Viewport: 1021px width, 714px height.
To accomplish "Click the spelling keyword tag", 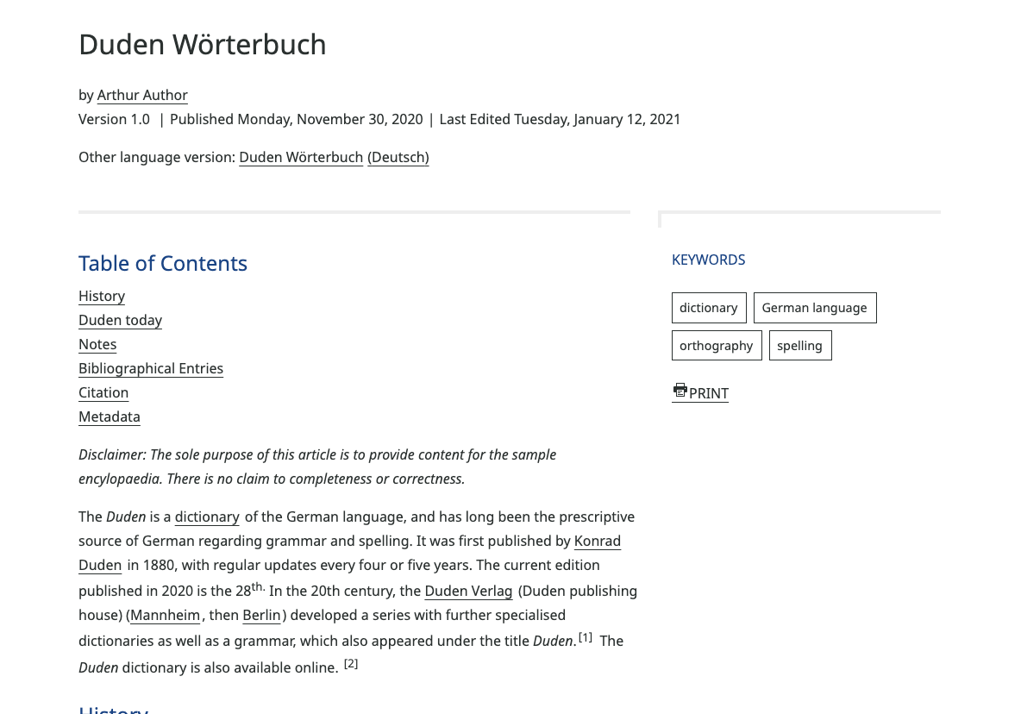I will (x=799, y=346).
